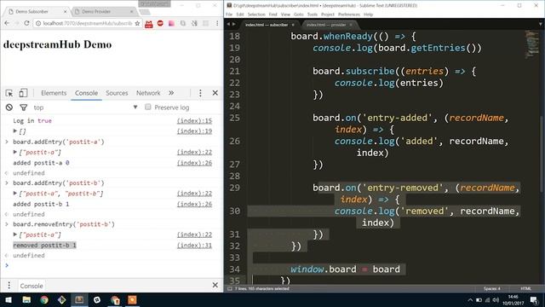
Task: Click the Sublime Text minimap
Action: pyautogui.click(x=531, y=43)
